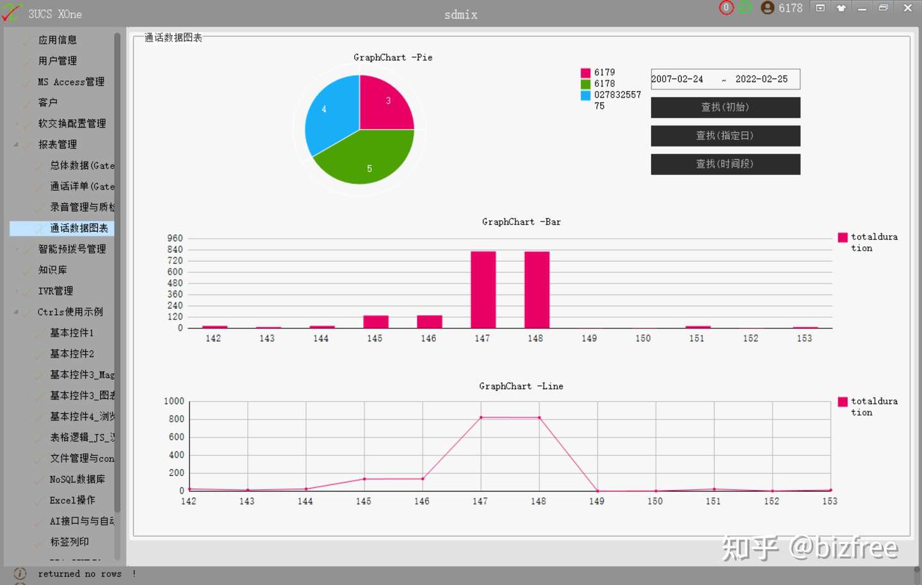Screen dimensions: 922x585
Task: Open the 通话详单 report
Action: [82, 186]
